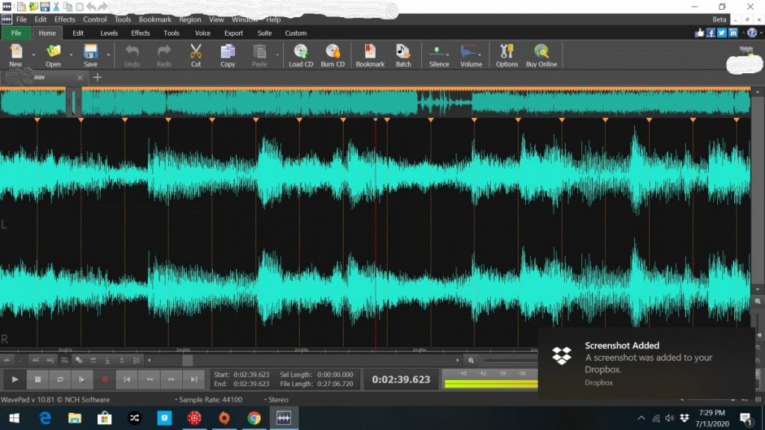Open the Bookmark menu

(x=155, y=19)
